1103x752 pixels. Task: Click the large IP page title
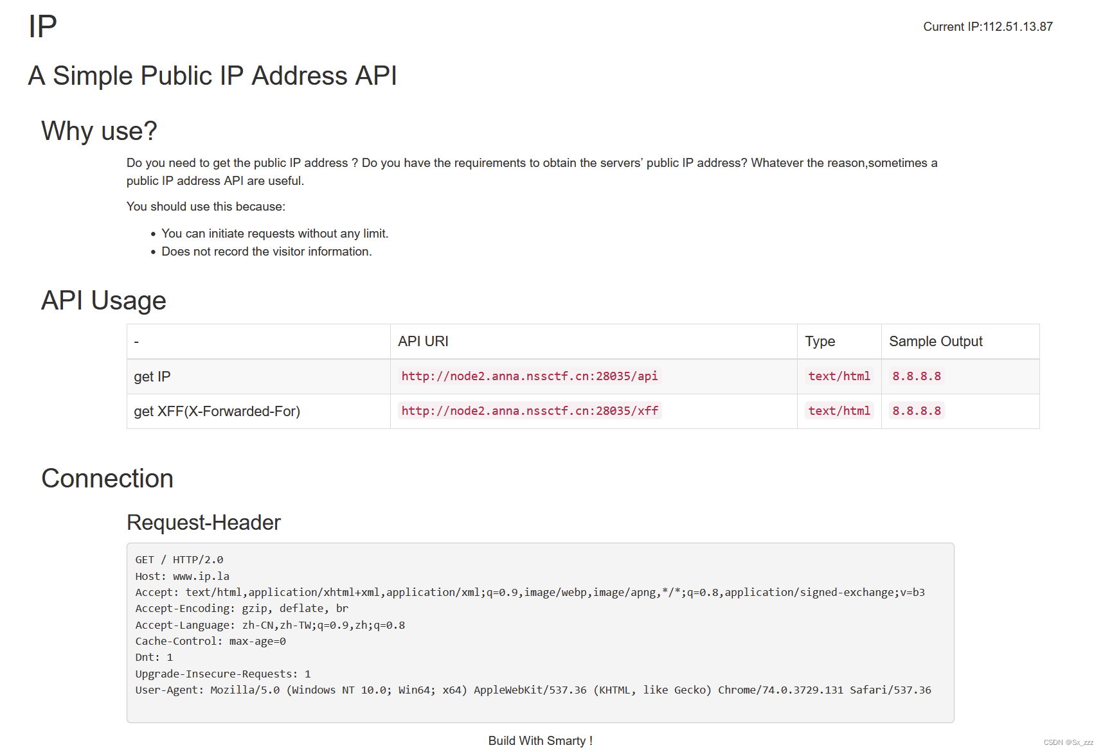pos(43,27)
